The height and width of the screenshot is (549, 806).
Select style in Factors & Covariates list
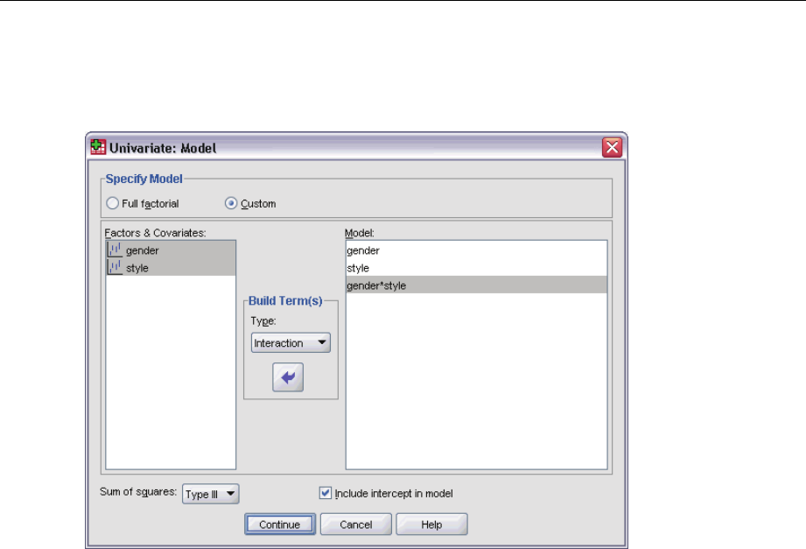[x=171, y=268]
